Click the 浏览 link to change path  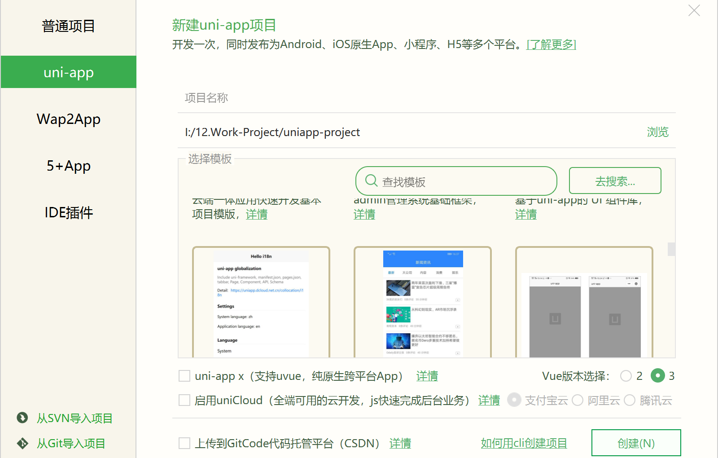point(658,132)
